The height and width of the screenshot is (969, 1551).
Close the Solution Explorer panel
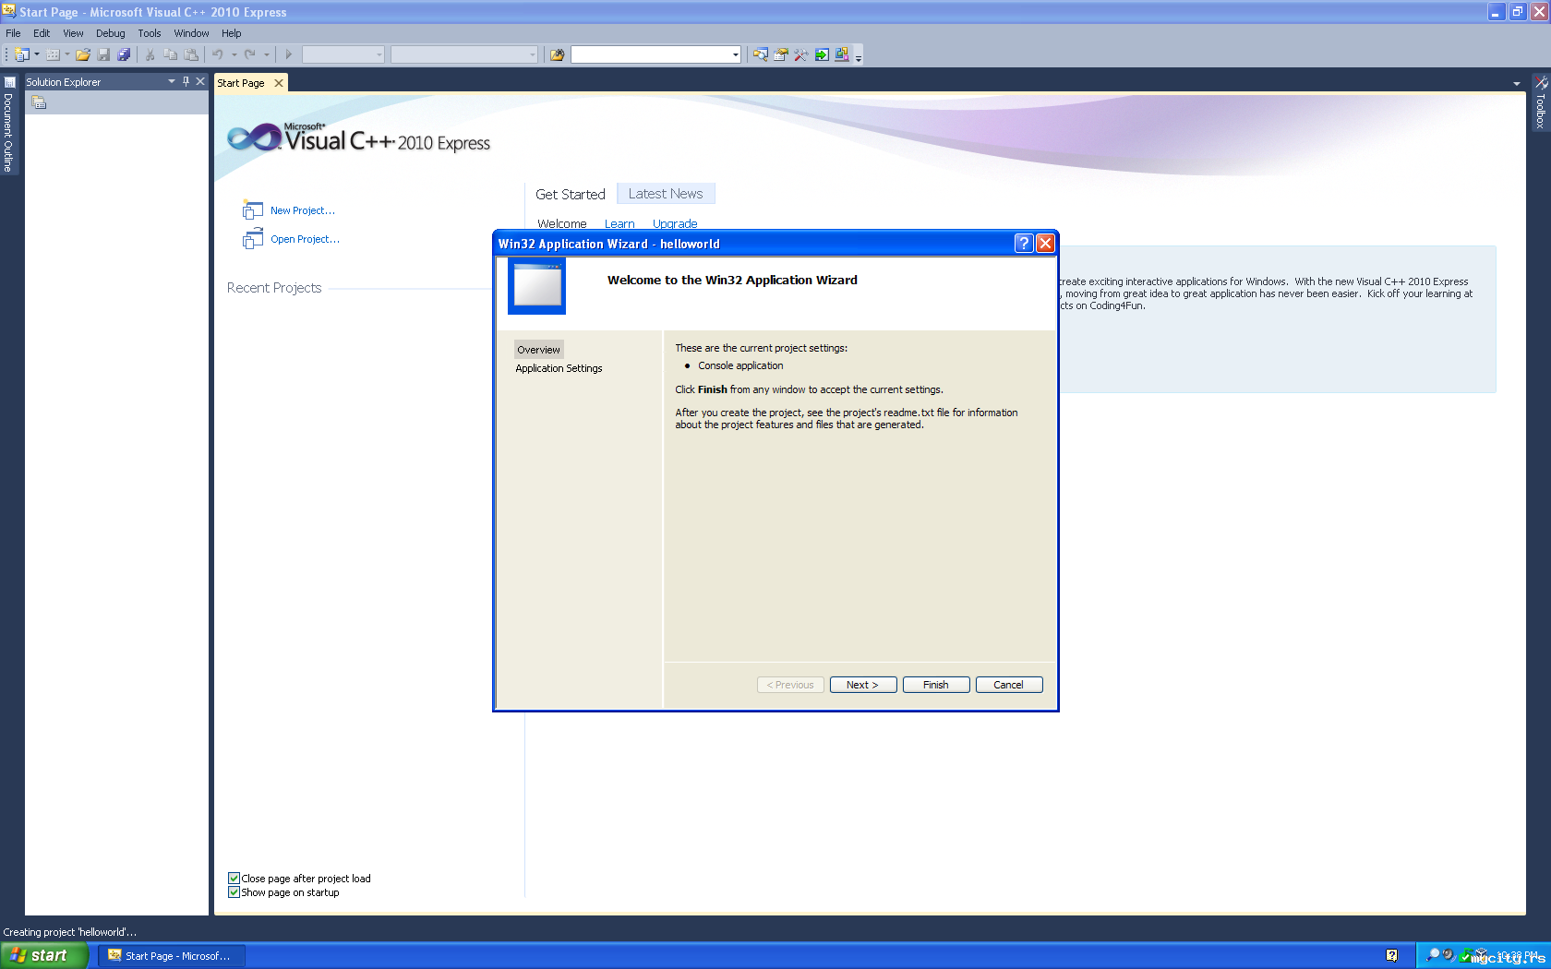pyautogui.click(x=200, y=81)
